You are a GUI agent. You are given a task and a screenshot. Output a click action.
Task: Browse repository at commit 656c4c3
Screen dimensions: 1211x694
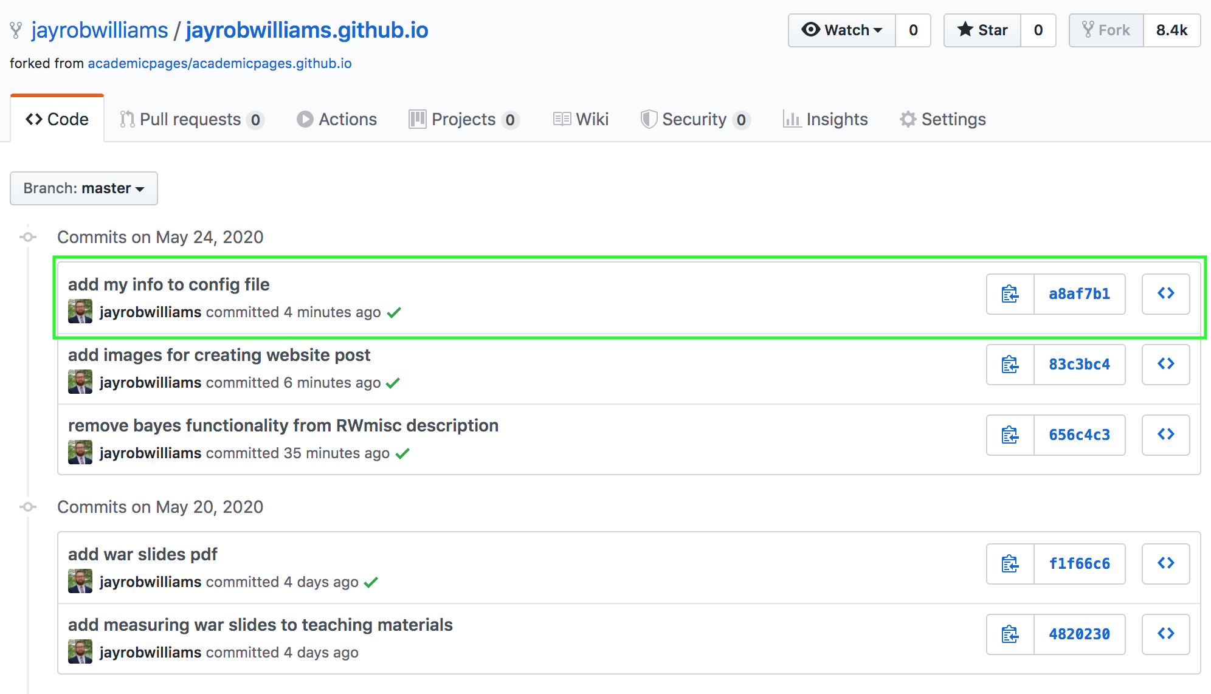click(1165, 435)
